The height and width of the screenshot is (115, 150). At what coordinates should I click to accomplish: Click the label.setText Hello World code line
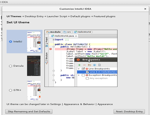click(87, 56)
